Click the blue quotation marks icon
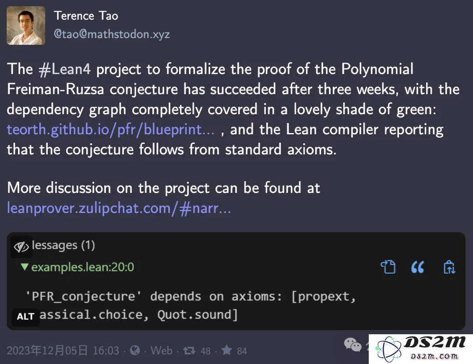This screenshot has height=364, width=473. [x=418, y=267]
